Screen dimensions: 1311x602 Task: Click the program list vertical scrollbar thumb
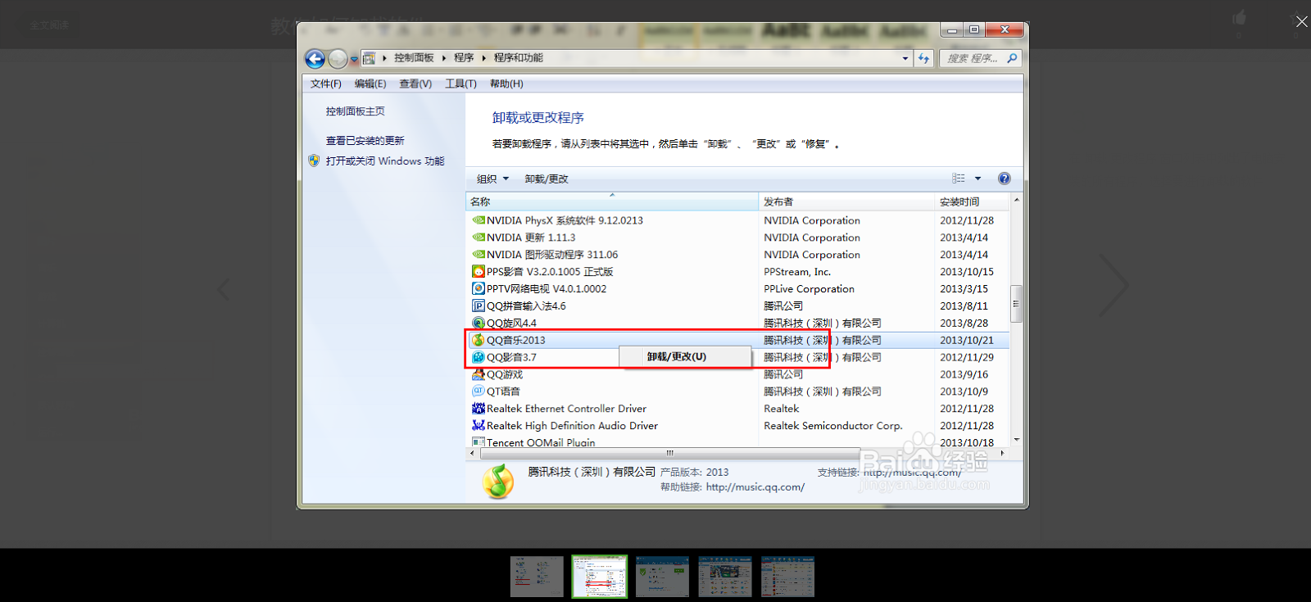(x=1016, y=304)
